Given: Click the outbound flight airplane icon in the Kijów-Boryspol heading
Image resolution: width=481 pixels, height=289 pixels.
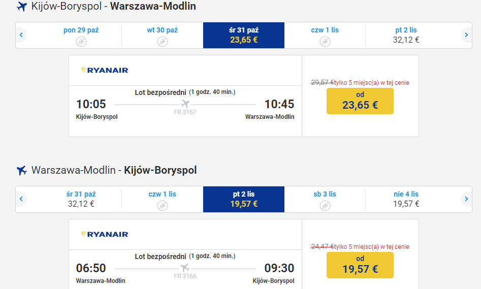Looking at the screenshot, I should point(22,6).
